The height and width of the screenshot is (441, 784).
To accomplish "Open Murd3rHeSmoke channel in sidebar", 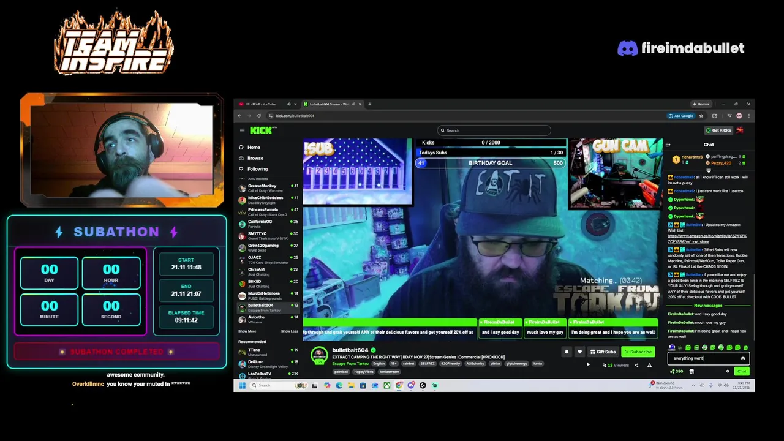I will [268, 296].
